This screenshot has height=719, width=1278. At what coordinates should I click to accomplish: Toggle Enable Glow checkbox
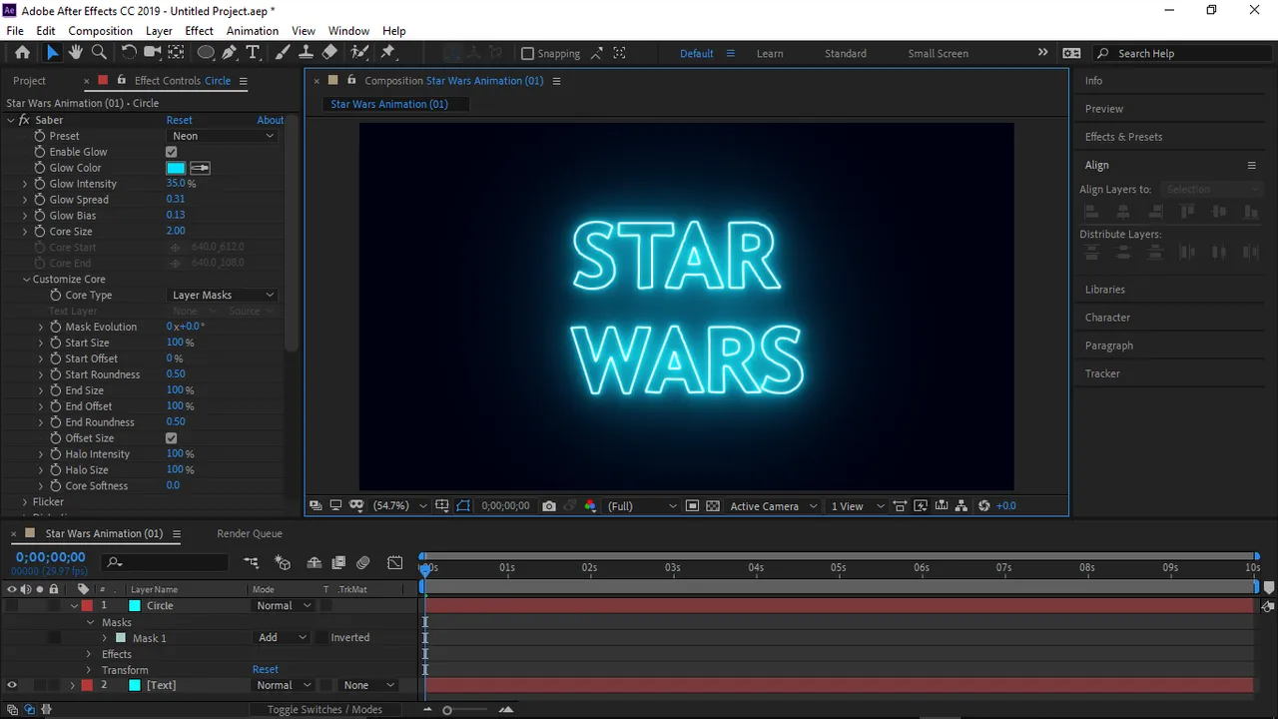tap(172, 152)
